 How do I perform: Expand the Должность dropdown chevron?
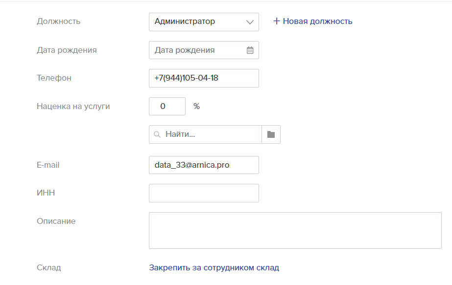250,22
